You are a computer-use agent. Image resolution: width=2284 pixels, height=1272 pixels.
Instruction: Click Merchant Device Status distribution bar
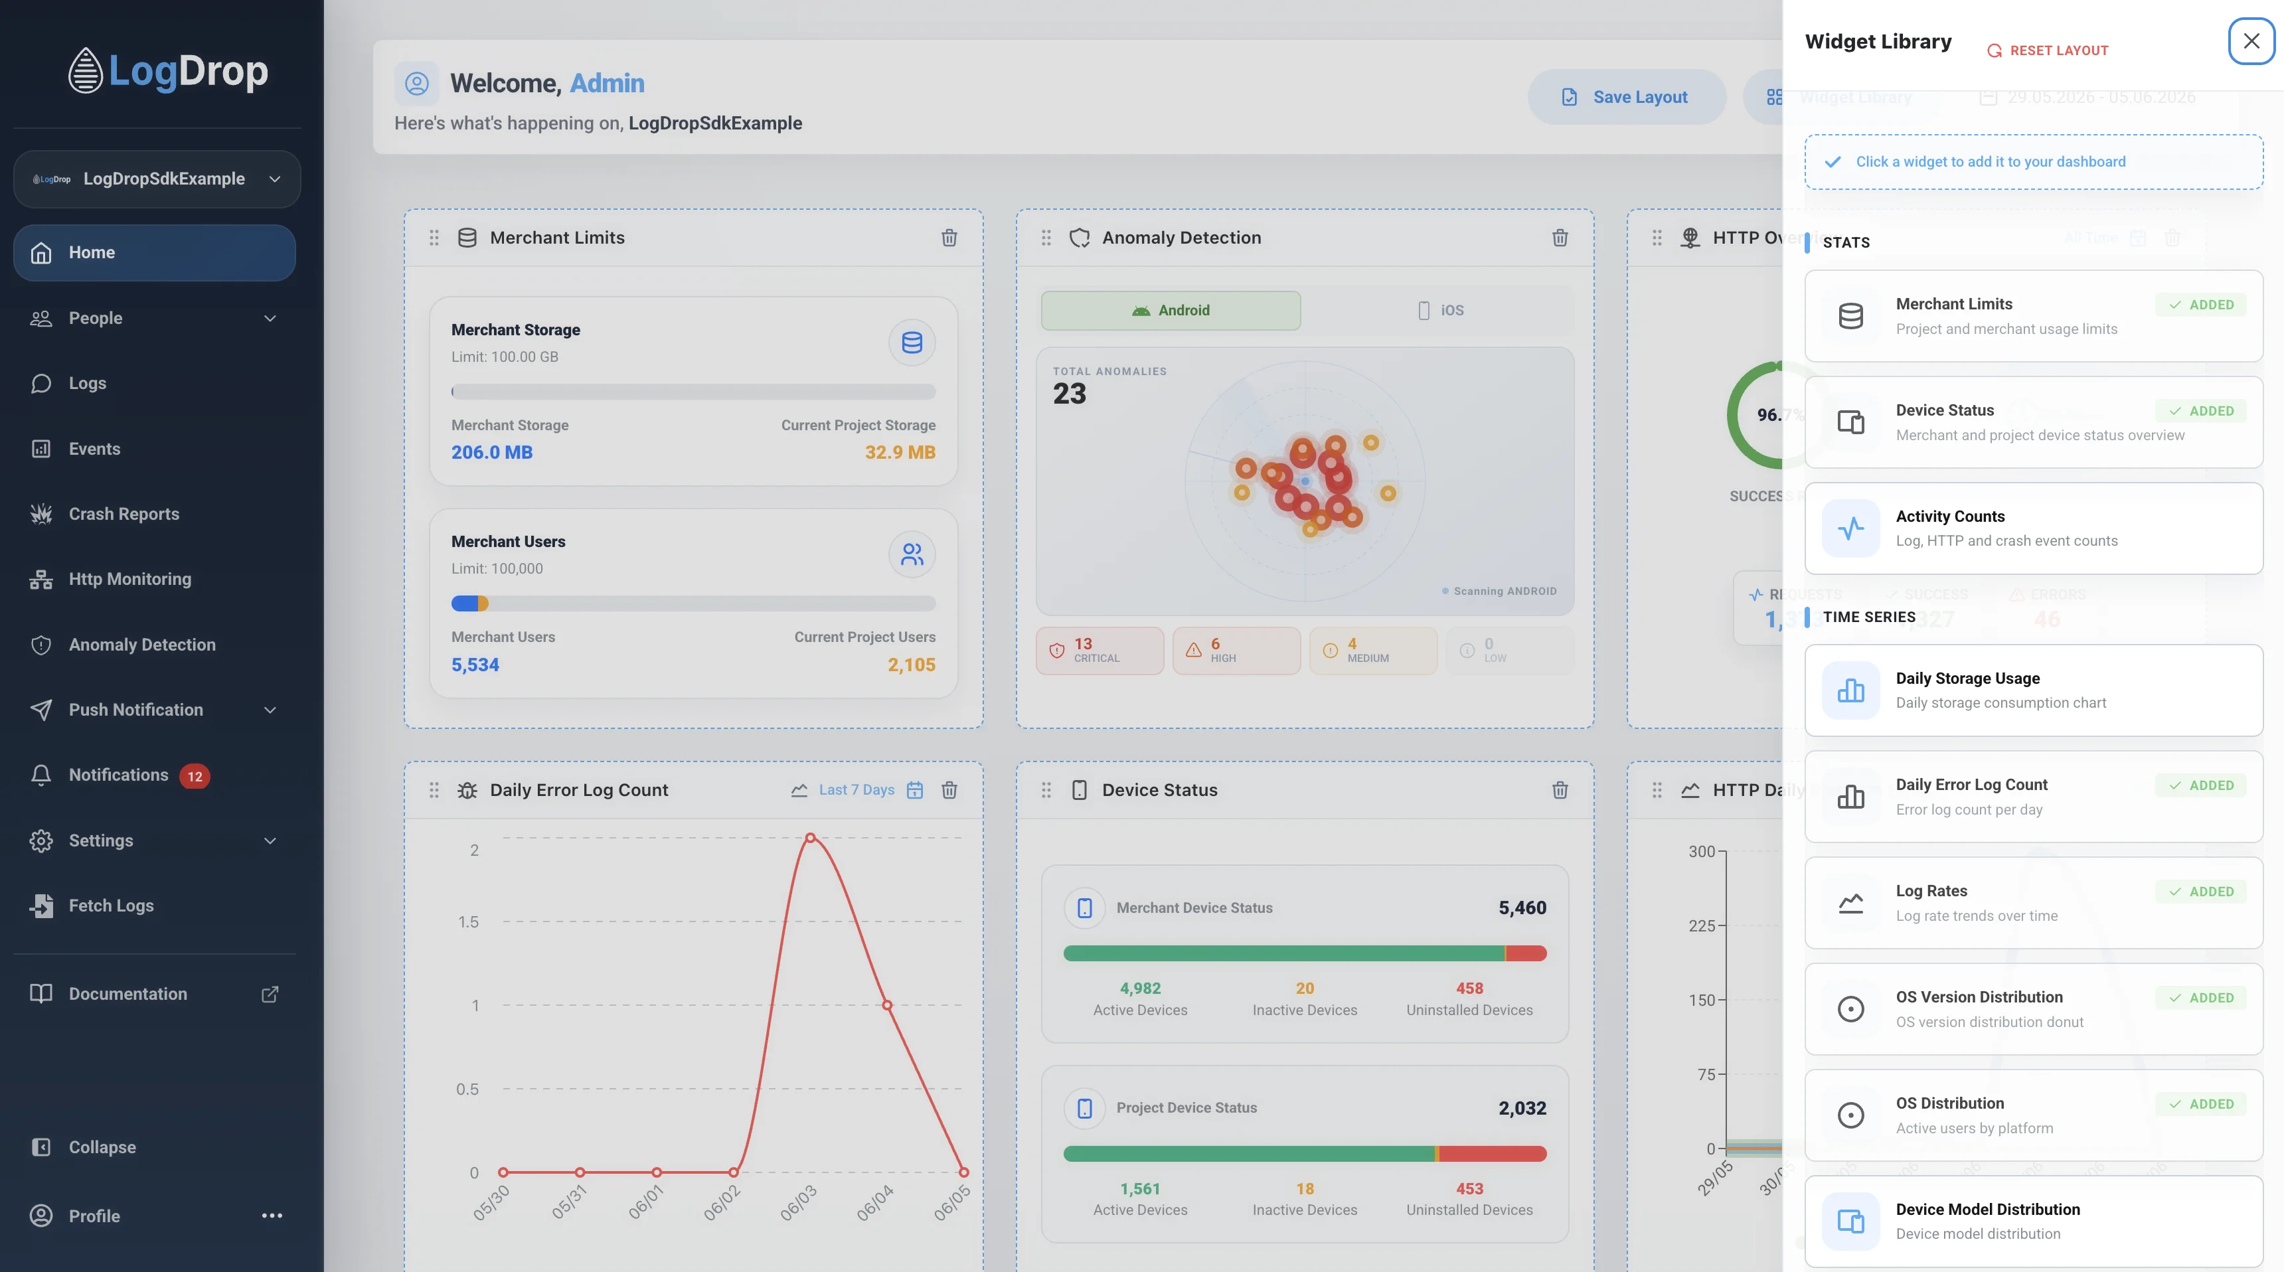(x=1304, y=953)
